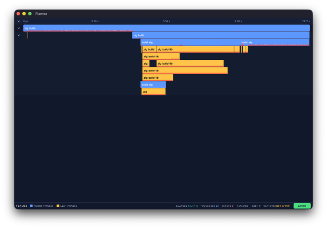Select the short orange zig bar left of a gap
This screenshot has width=327, height=228.
[146, 63]
